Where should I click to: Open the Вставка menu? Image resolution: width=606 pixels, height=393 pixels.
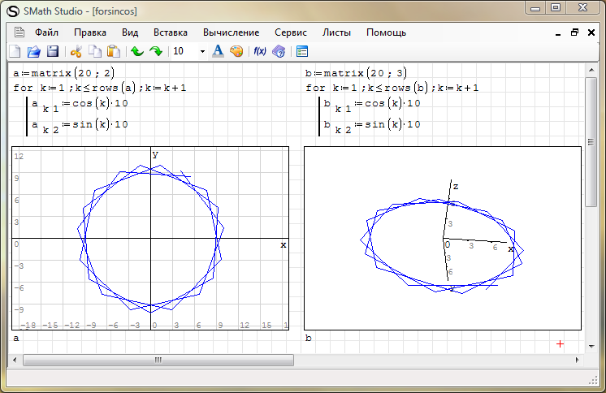tap(170, 32)
